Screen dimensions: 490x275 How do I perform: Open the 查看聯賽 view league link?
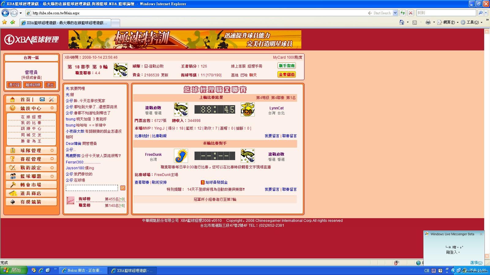(x=142, y=182)
